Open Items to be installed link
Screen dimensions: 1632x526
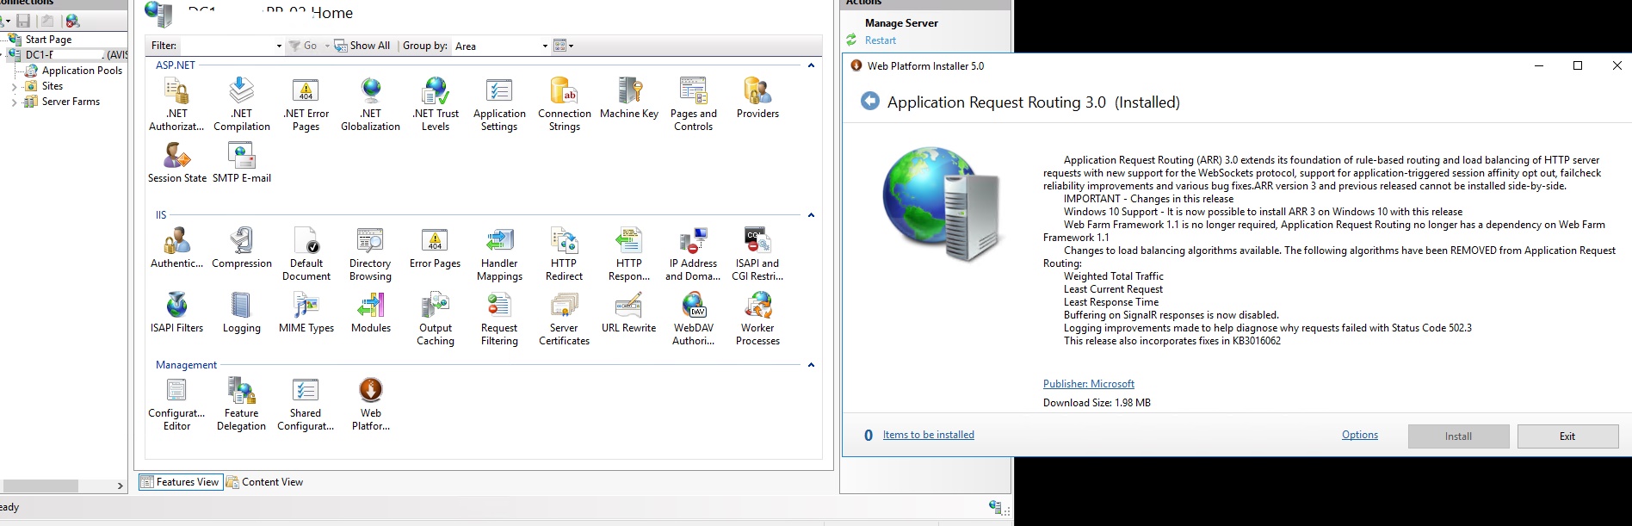pyautogui.click(x=928, y=435)
